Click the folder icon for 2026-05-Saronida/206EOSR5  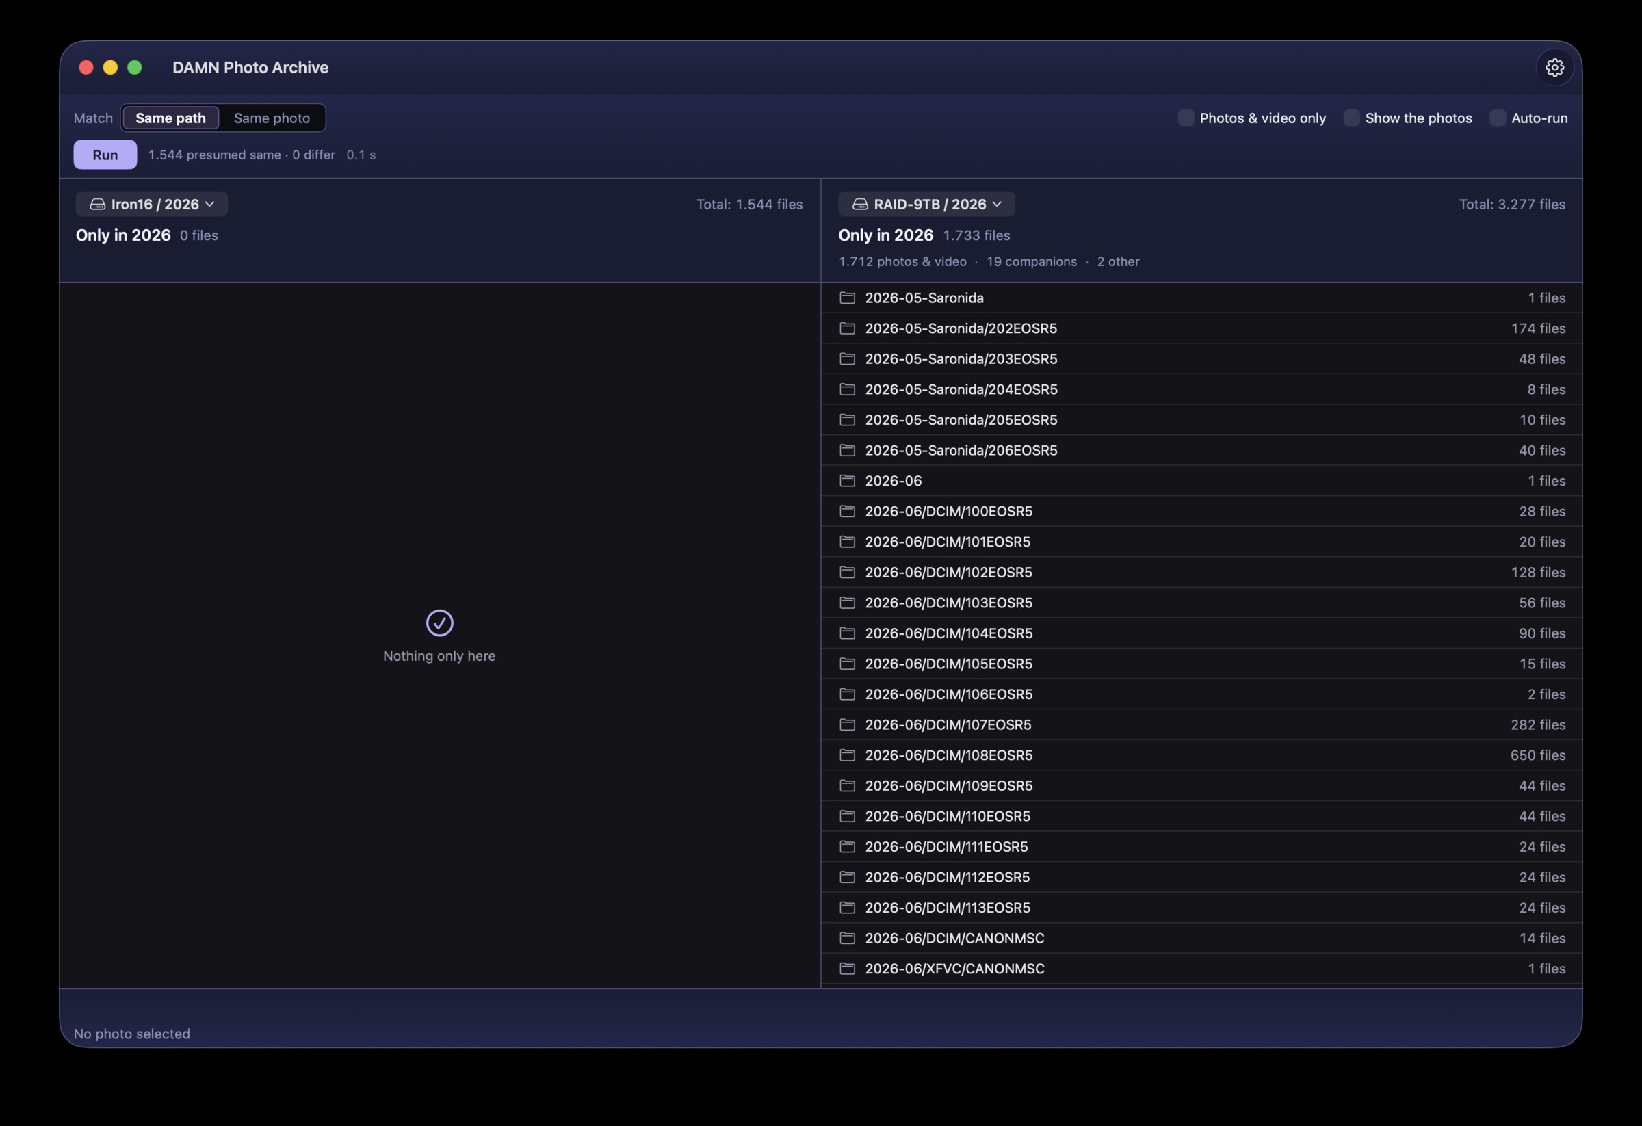[847, 450]
